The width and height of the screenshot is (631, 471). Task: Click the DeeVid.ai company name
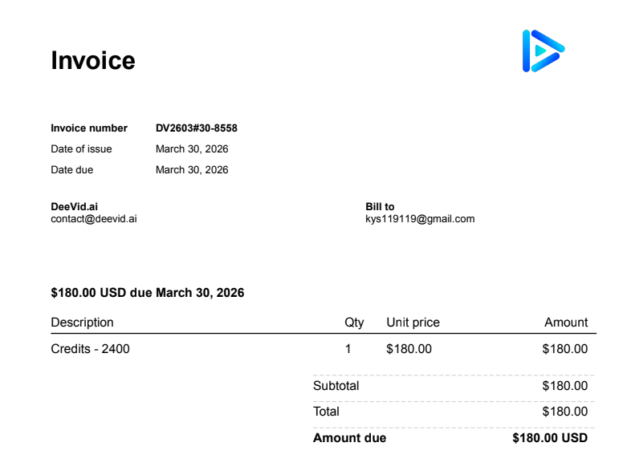75,207
